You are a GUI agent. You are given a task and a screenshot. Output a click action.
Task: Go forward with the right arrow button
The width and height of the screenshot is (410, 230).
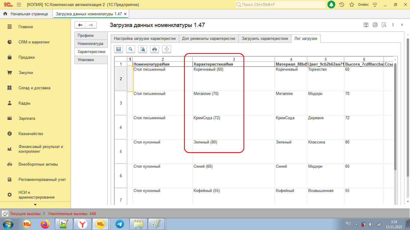click(x=91, y=25)
